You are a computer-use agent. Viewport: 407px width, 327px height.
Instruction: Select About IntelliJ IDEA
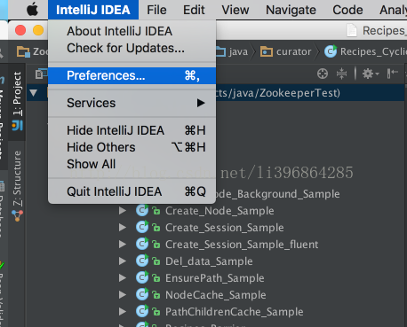point(132,31)
